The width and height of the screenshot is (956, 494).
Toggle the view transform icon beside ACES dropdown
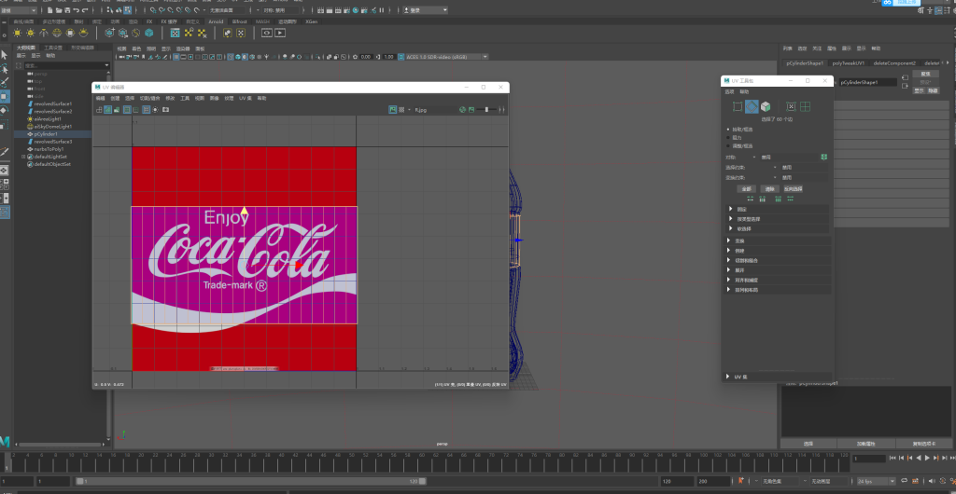[401, 57]
